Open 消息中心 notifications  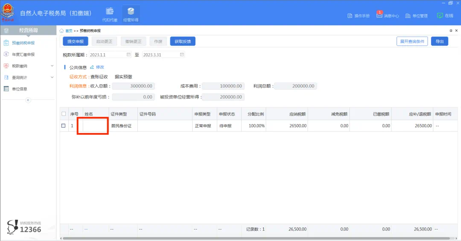pos(388,16)
